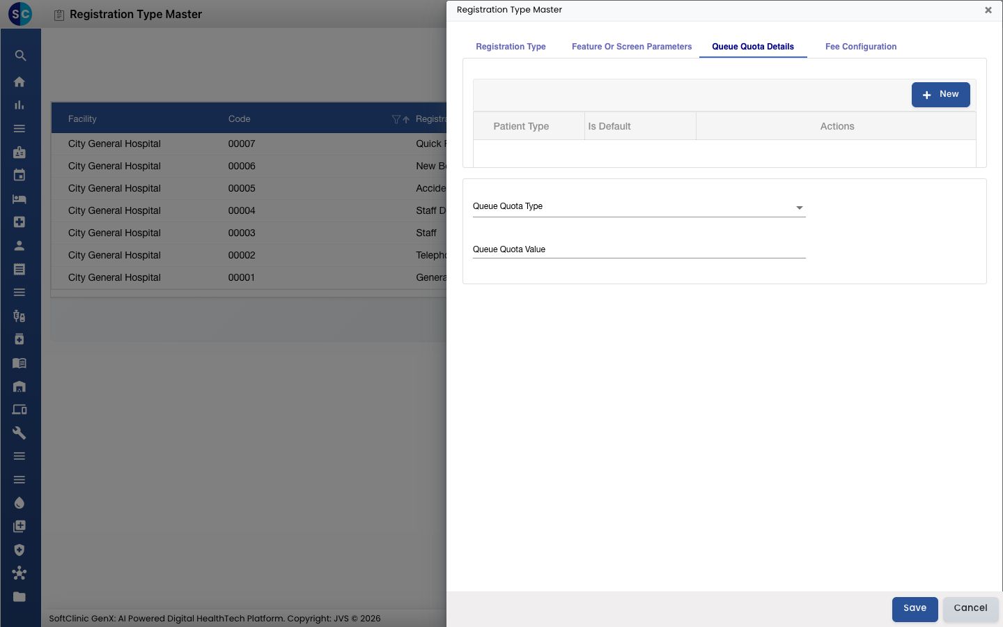The width and height of the screenshot is (1003, 627).
Task: Open the warehouse store icon
Action: click(20, 386)
